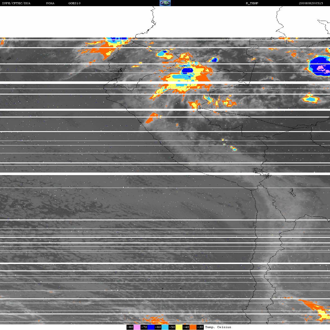Click the Temp. Celsius legend caption
Image resolution: width=330 pixels, height=330 pixels.
click(218, 327)
